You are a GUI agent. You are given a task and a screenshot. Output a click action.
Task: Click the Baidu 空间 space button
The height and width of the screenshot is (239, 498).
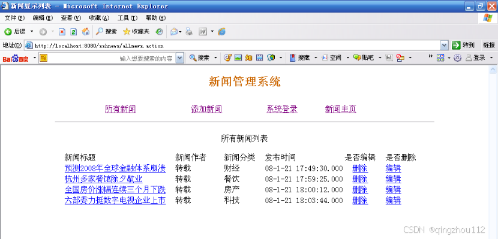click(x=332, y=58)
